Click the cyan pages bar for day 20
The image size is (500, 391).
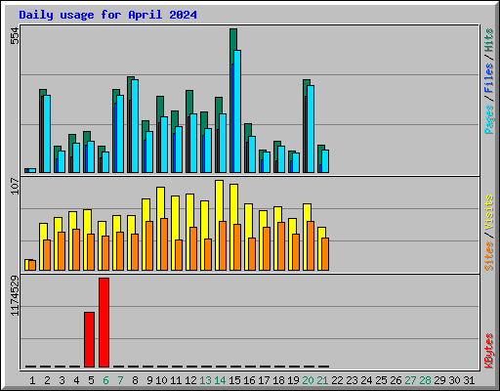[x=311, y=129]
